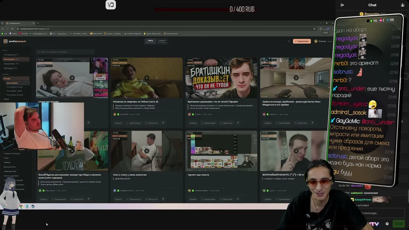Click the predlojoepeach site logo
The image size is (409, 230).
pos(15,41)
